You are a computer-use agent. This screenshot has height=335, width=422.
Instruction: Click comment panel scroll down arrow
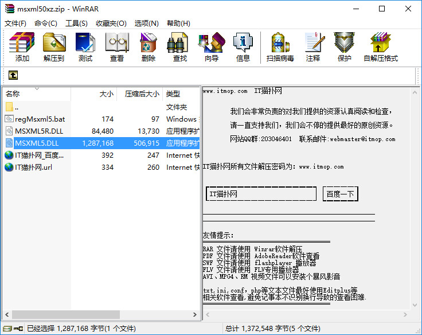[415, 305]
